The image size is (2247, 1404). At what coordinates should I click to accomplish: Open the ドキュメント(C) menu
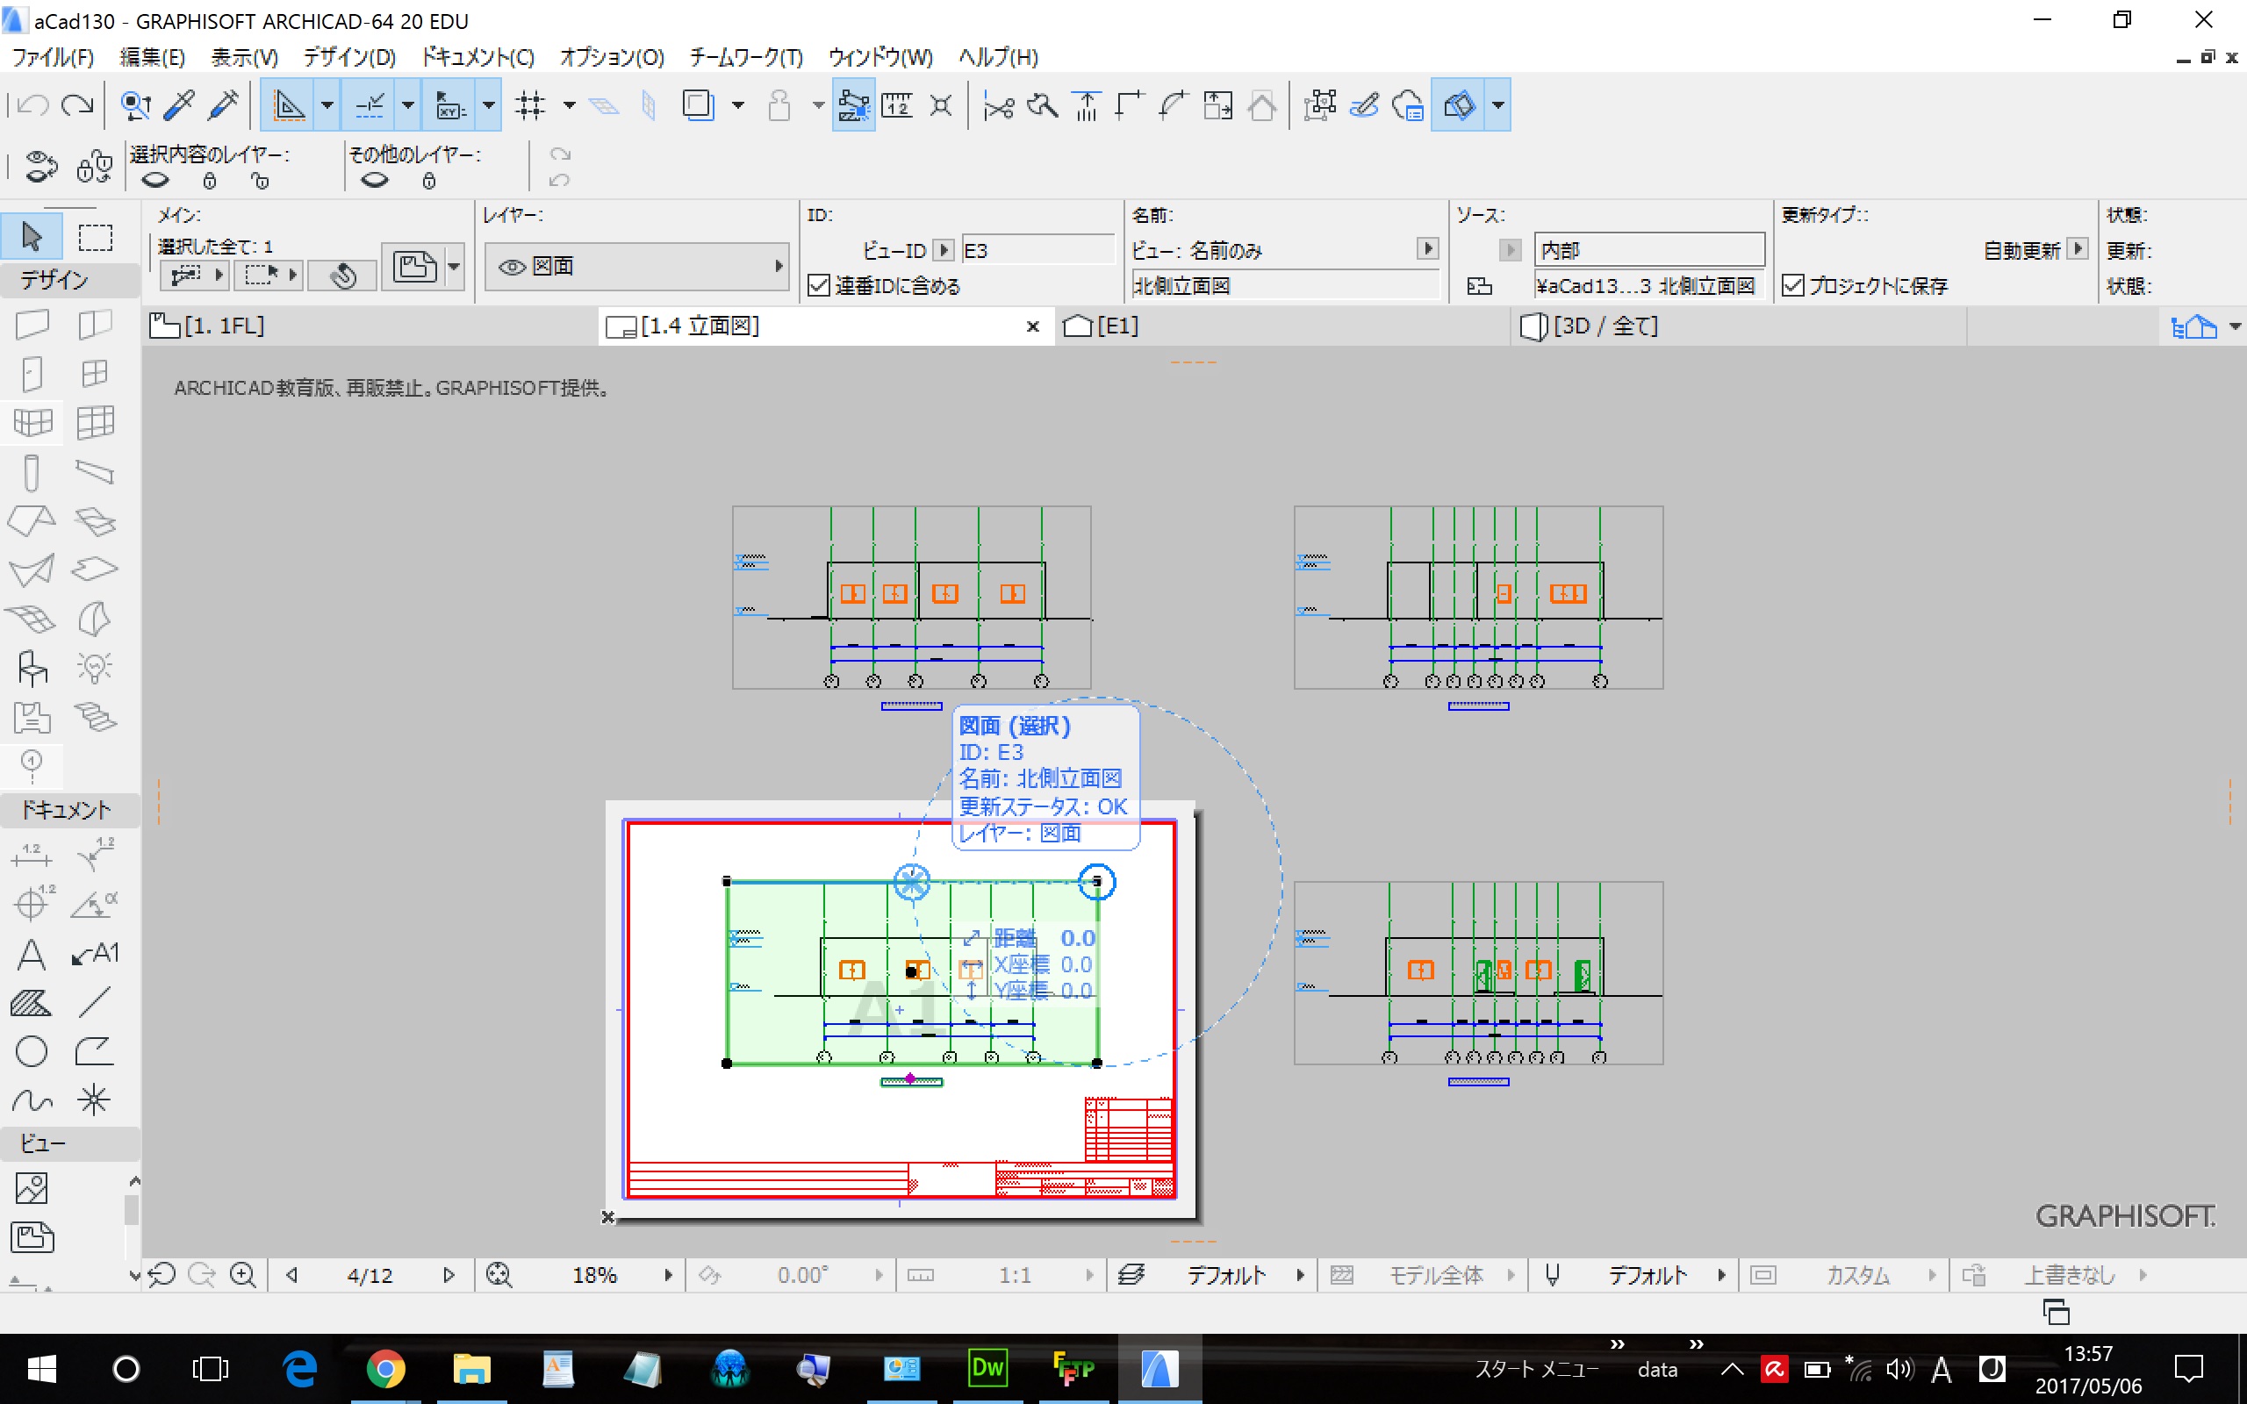(x=478, y=58)
